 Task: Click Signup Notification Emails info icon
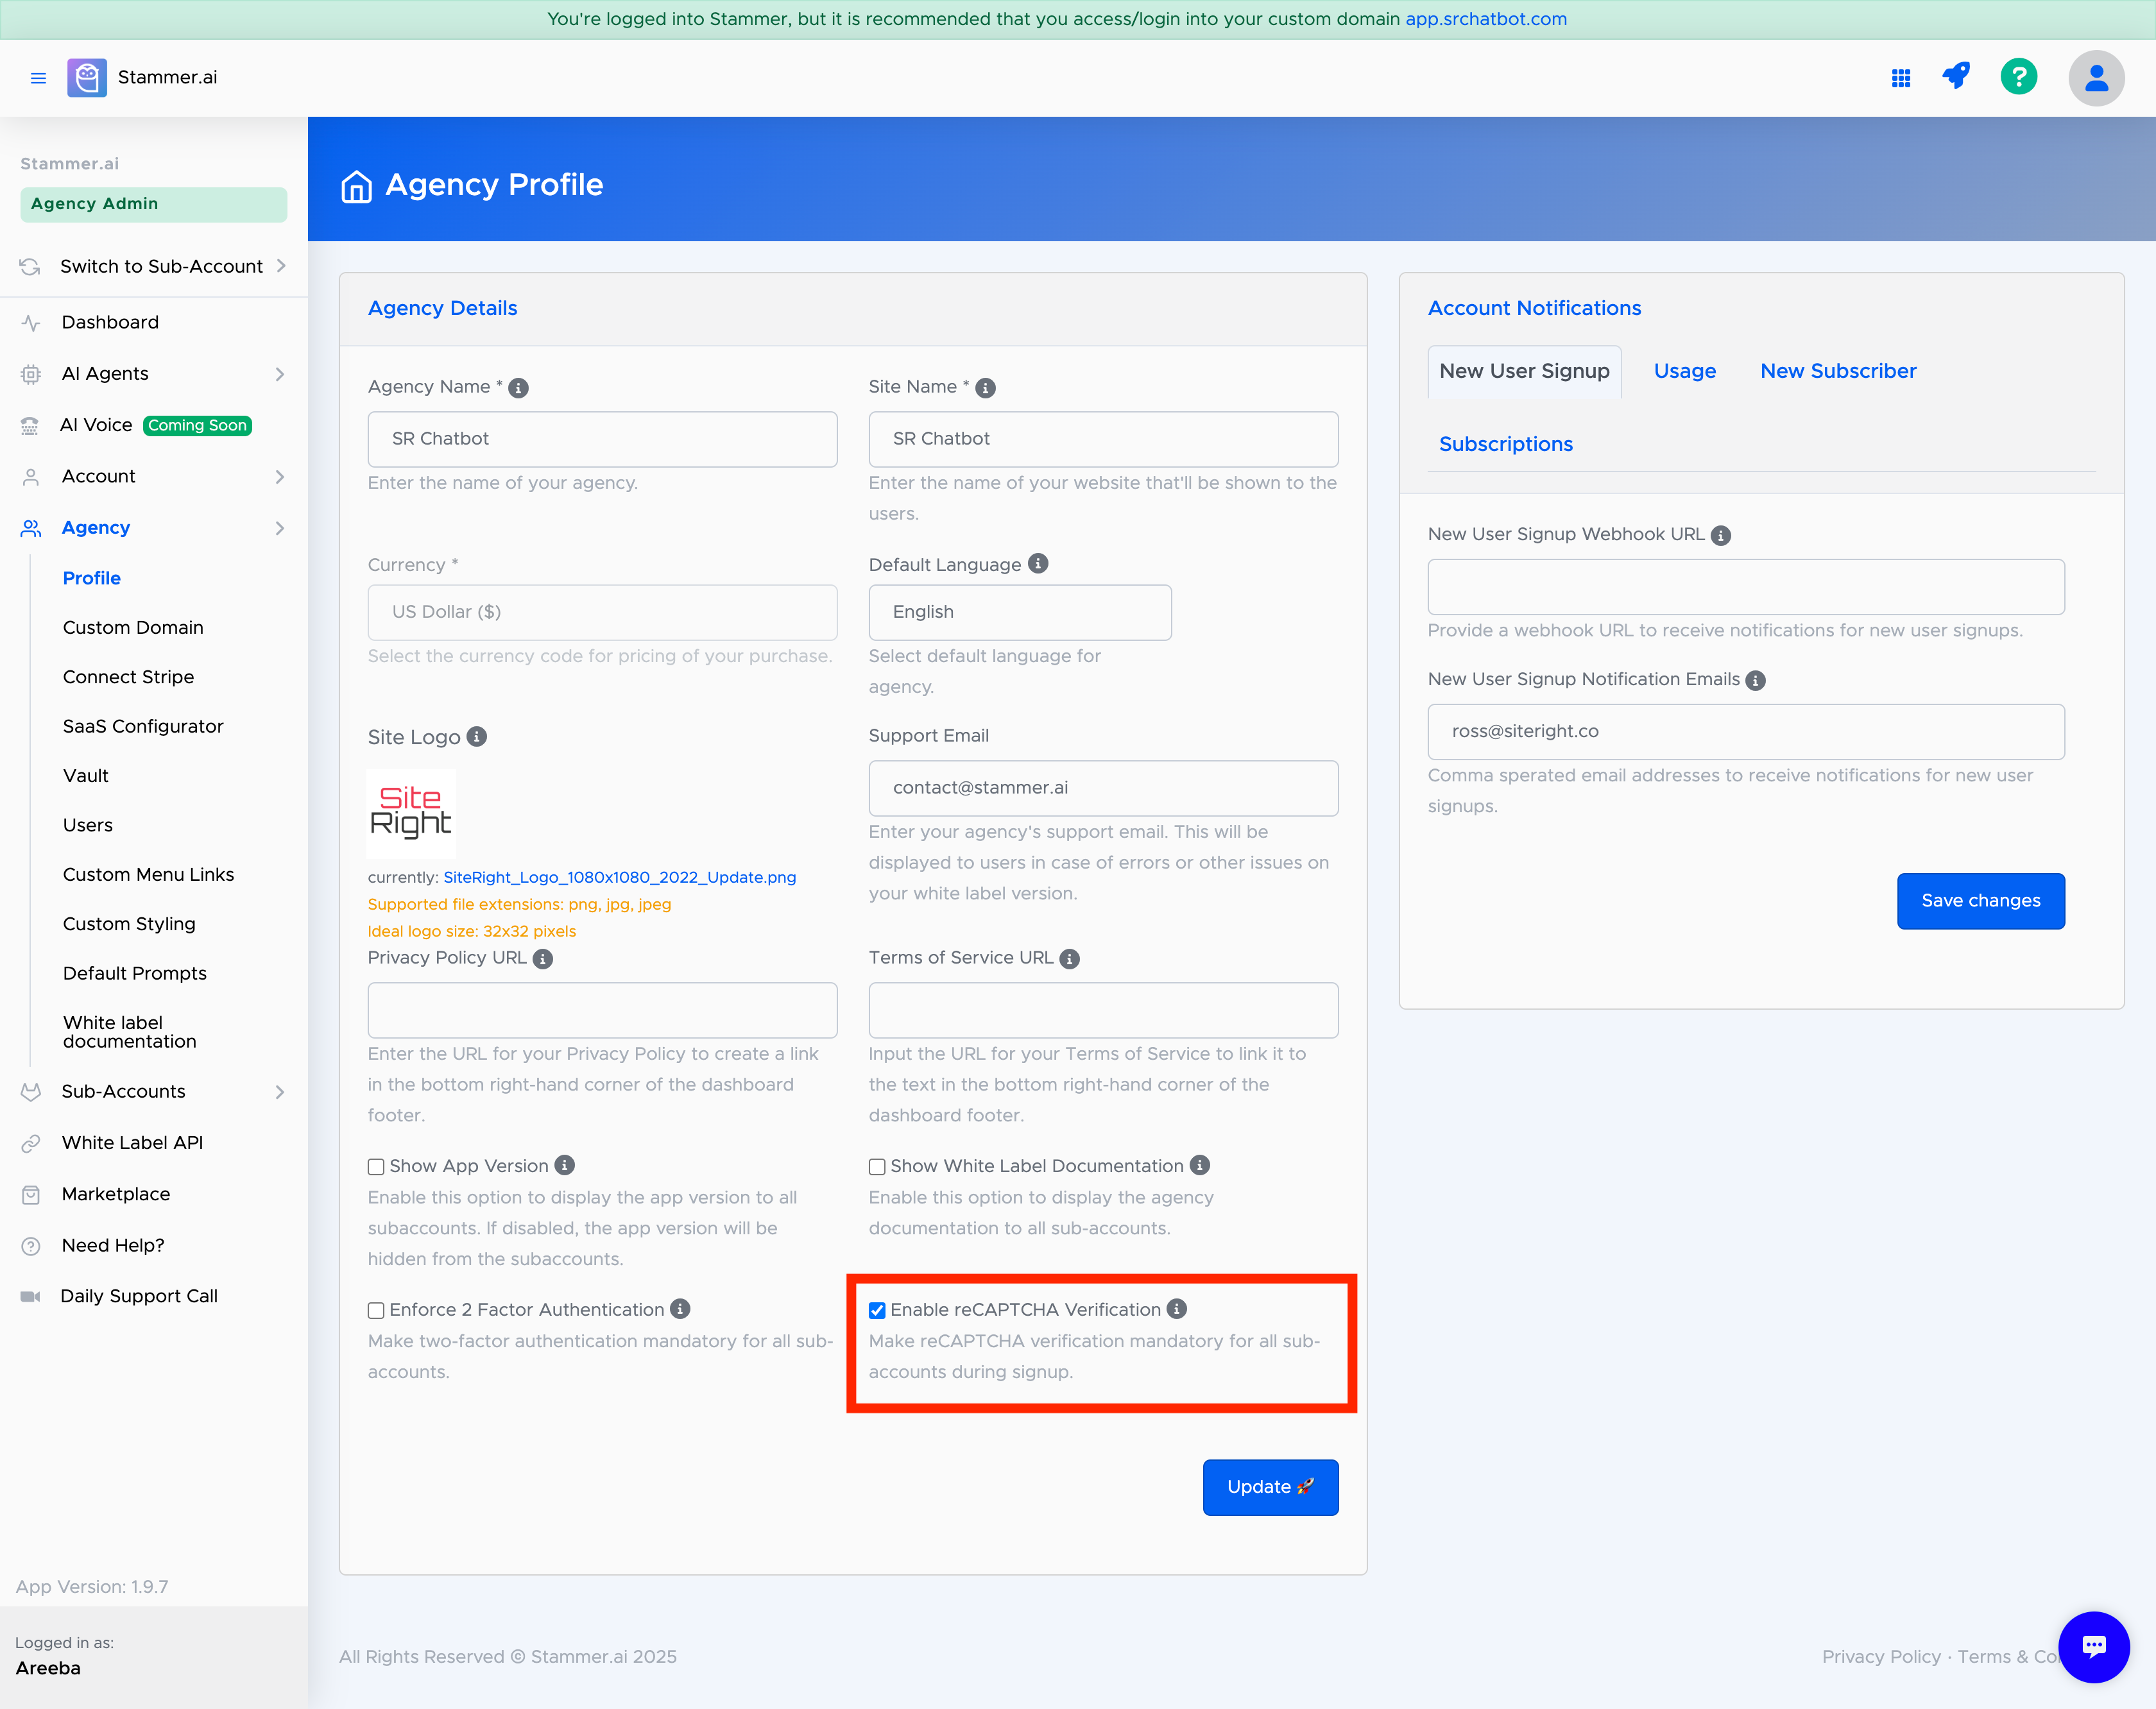click(x=1756, y=681)
